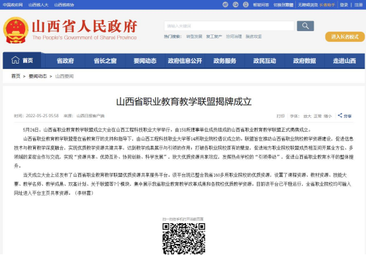Focus the keyword search input field
Screen dimensions: 366x255
229,26
